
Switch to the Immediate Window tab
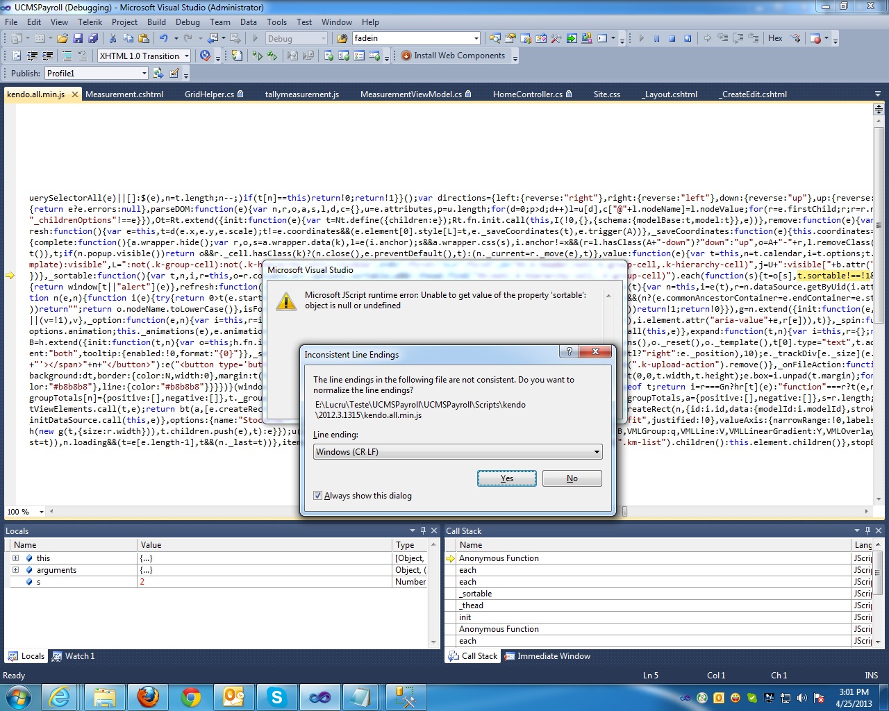click(547, 656)
